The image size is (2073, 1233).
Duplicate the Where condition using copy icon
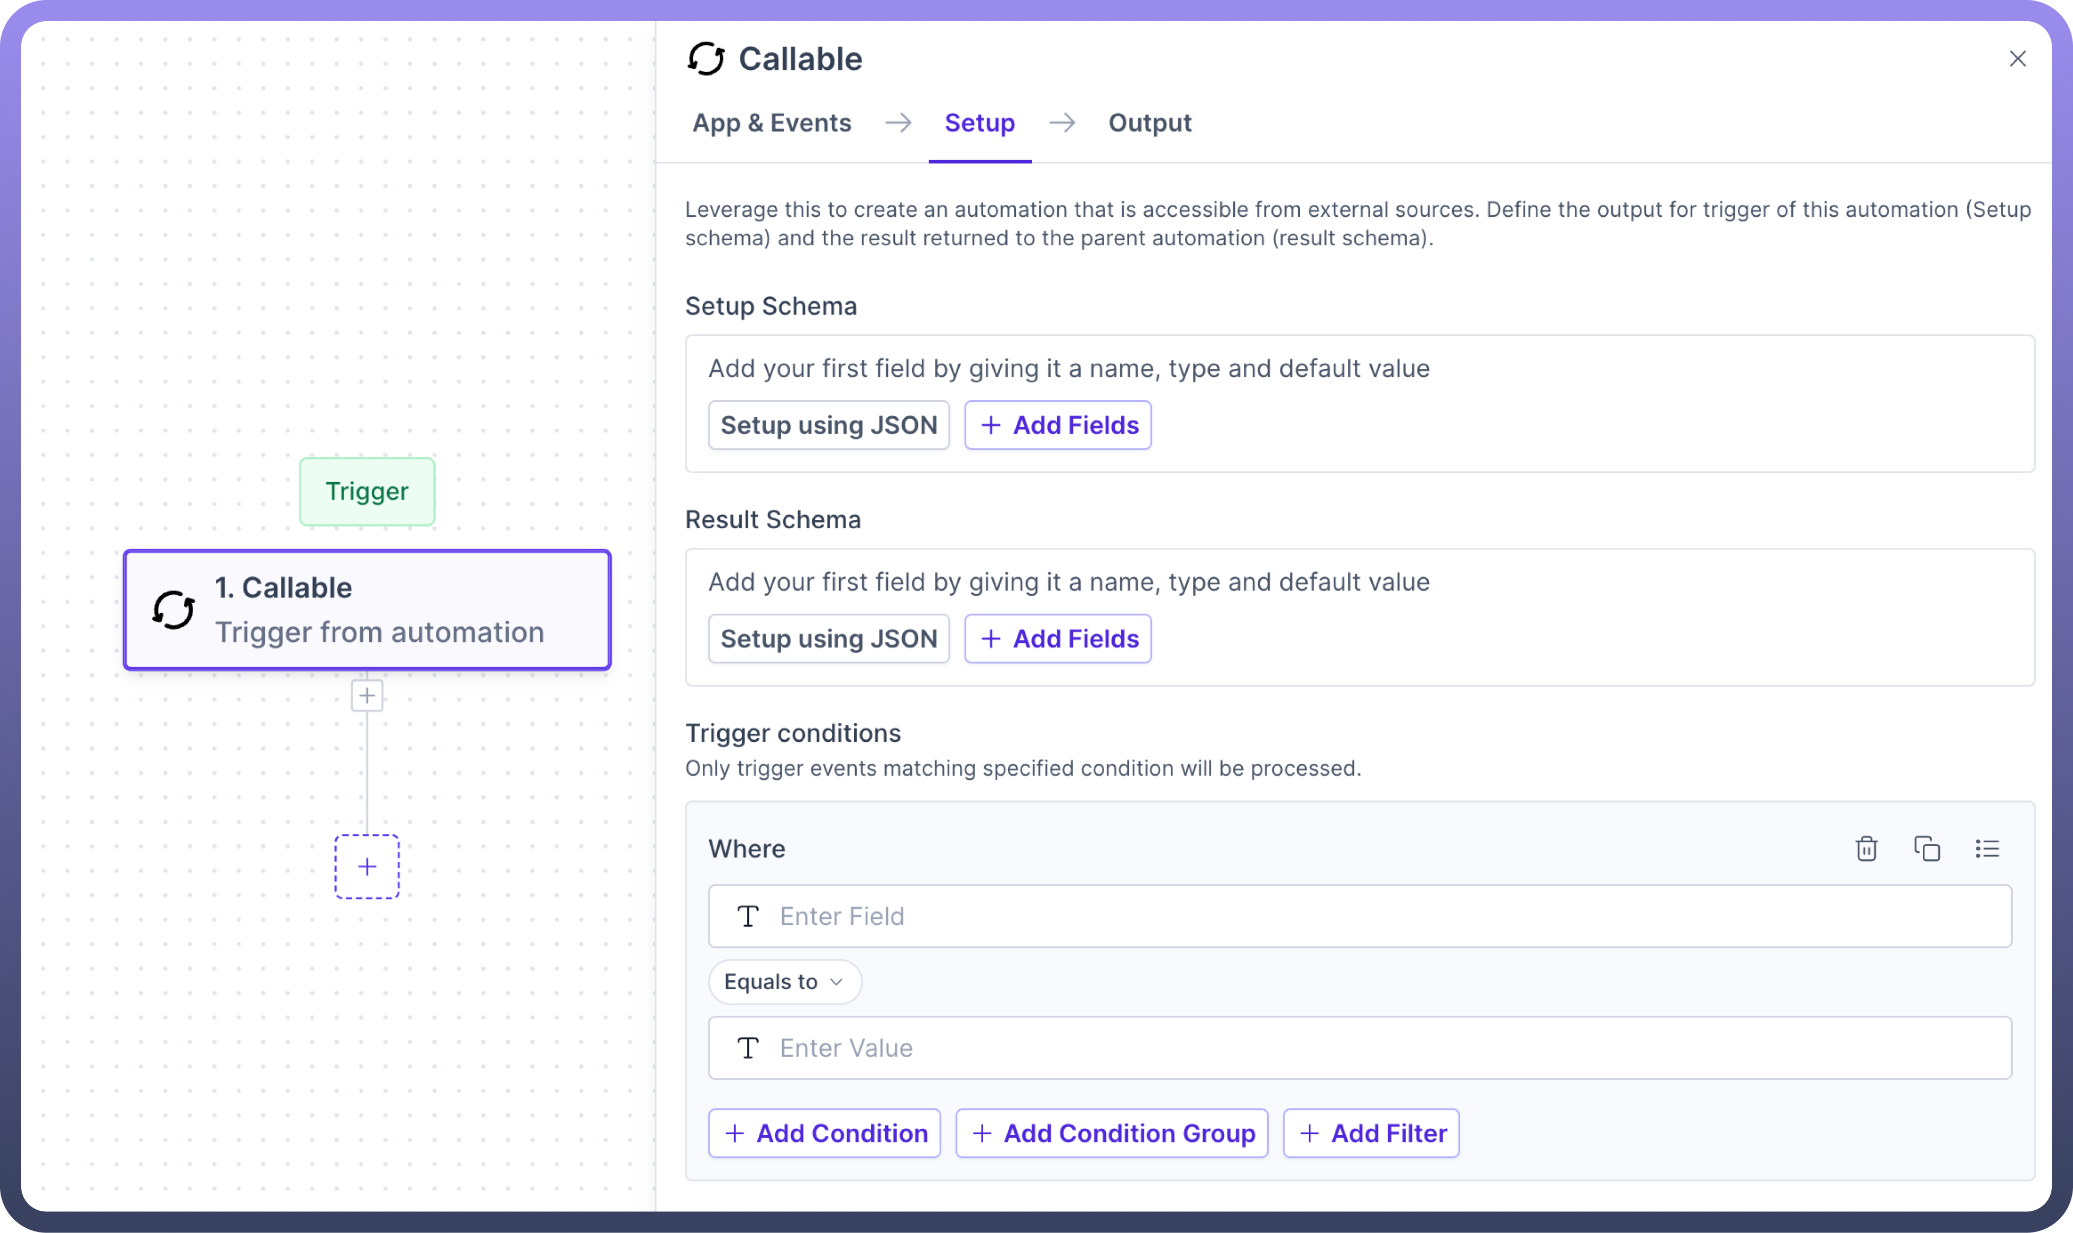1926,848
